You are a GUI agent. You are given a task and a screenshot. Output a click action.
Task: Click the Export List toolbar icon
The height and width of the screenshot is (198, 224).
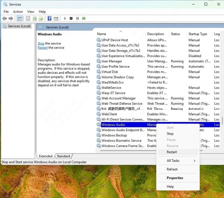coord(41,18)
